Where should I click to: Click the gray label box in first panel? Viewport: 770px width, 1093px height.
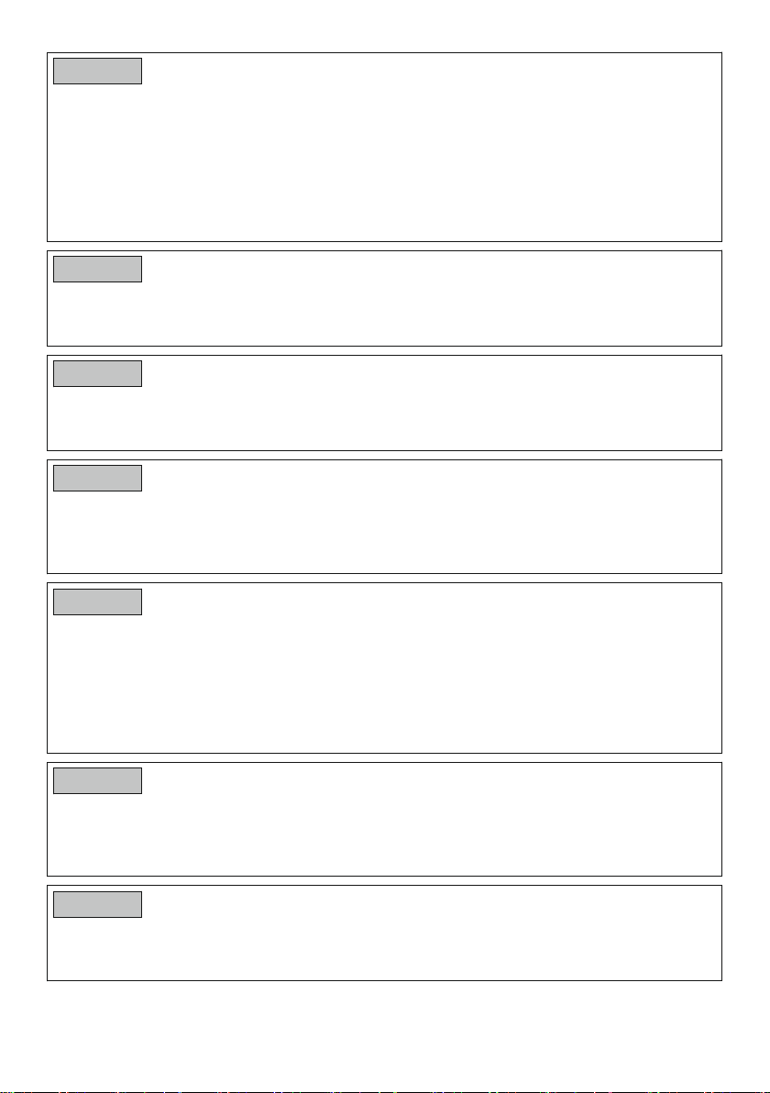click(97, 72)
